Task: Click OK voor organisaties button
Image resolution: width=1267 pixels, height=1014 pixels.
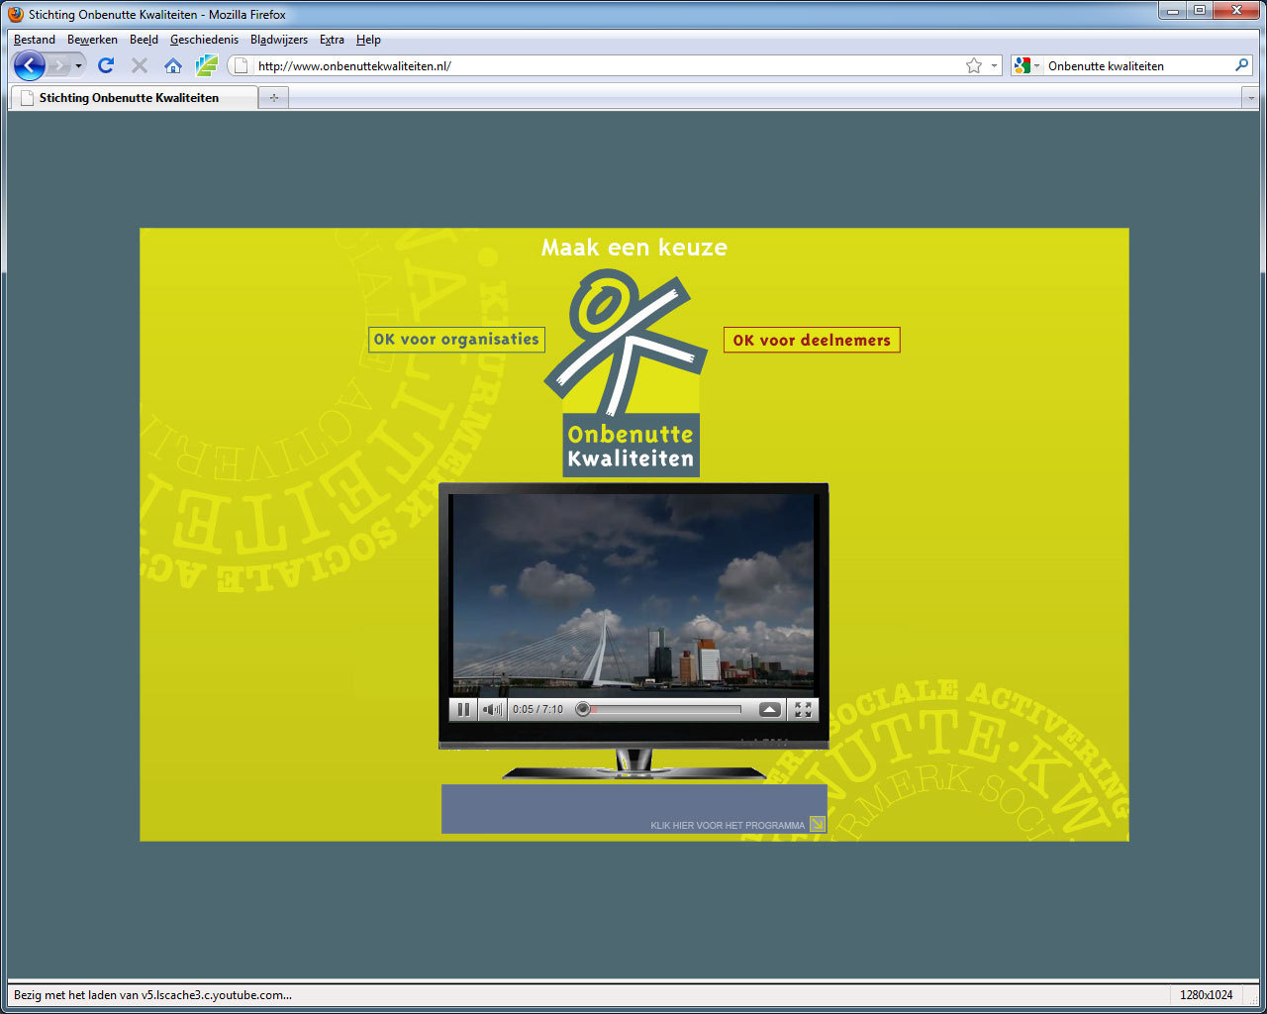Action: 456,340
